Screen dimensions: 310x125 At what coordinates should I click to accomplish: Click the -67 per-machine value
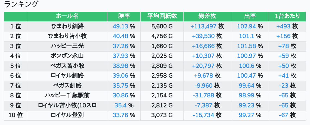[x=283, y=115]
